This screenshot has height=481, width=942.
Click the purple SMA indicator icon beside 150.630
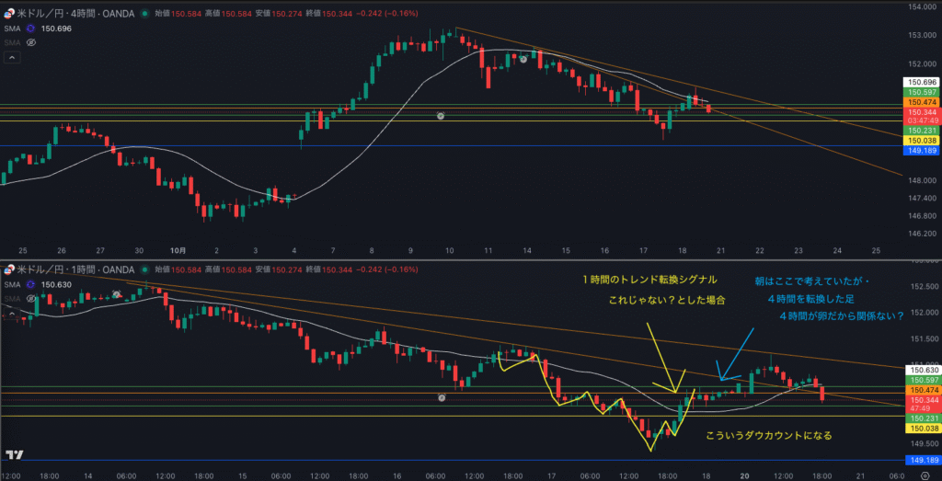tap(30, 284)
